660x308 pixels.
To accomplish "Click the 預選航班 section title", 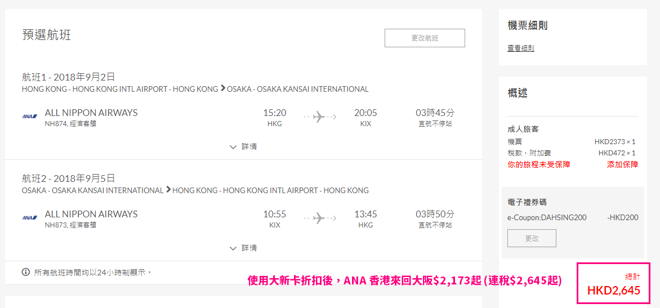I will [46, 35].
